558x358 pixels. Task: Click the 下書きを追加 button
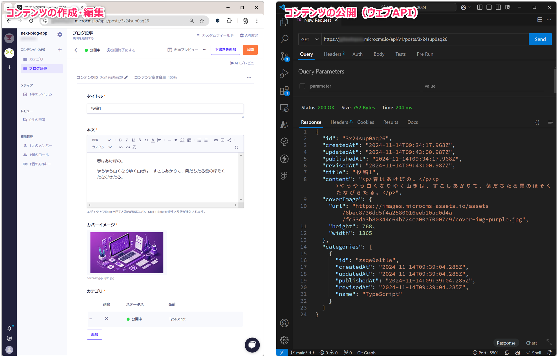(x=225, y=50)
